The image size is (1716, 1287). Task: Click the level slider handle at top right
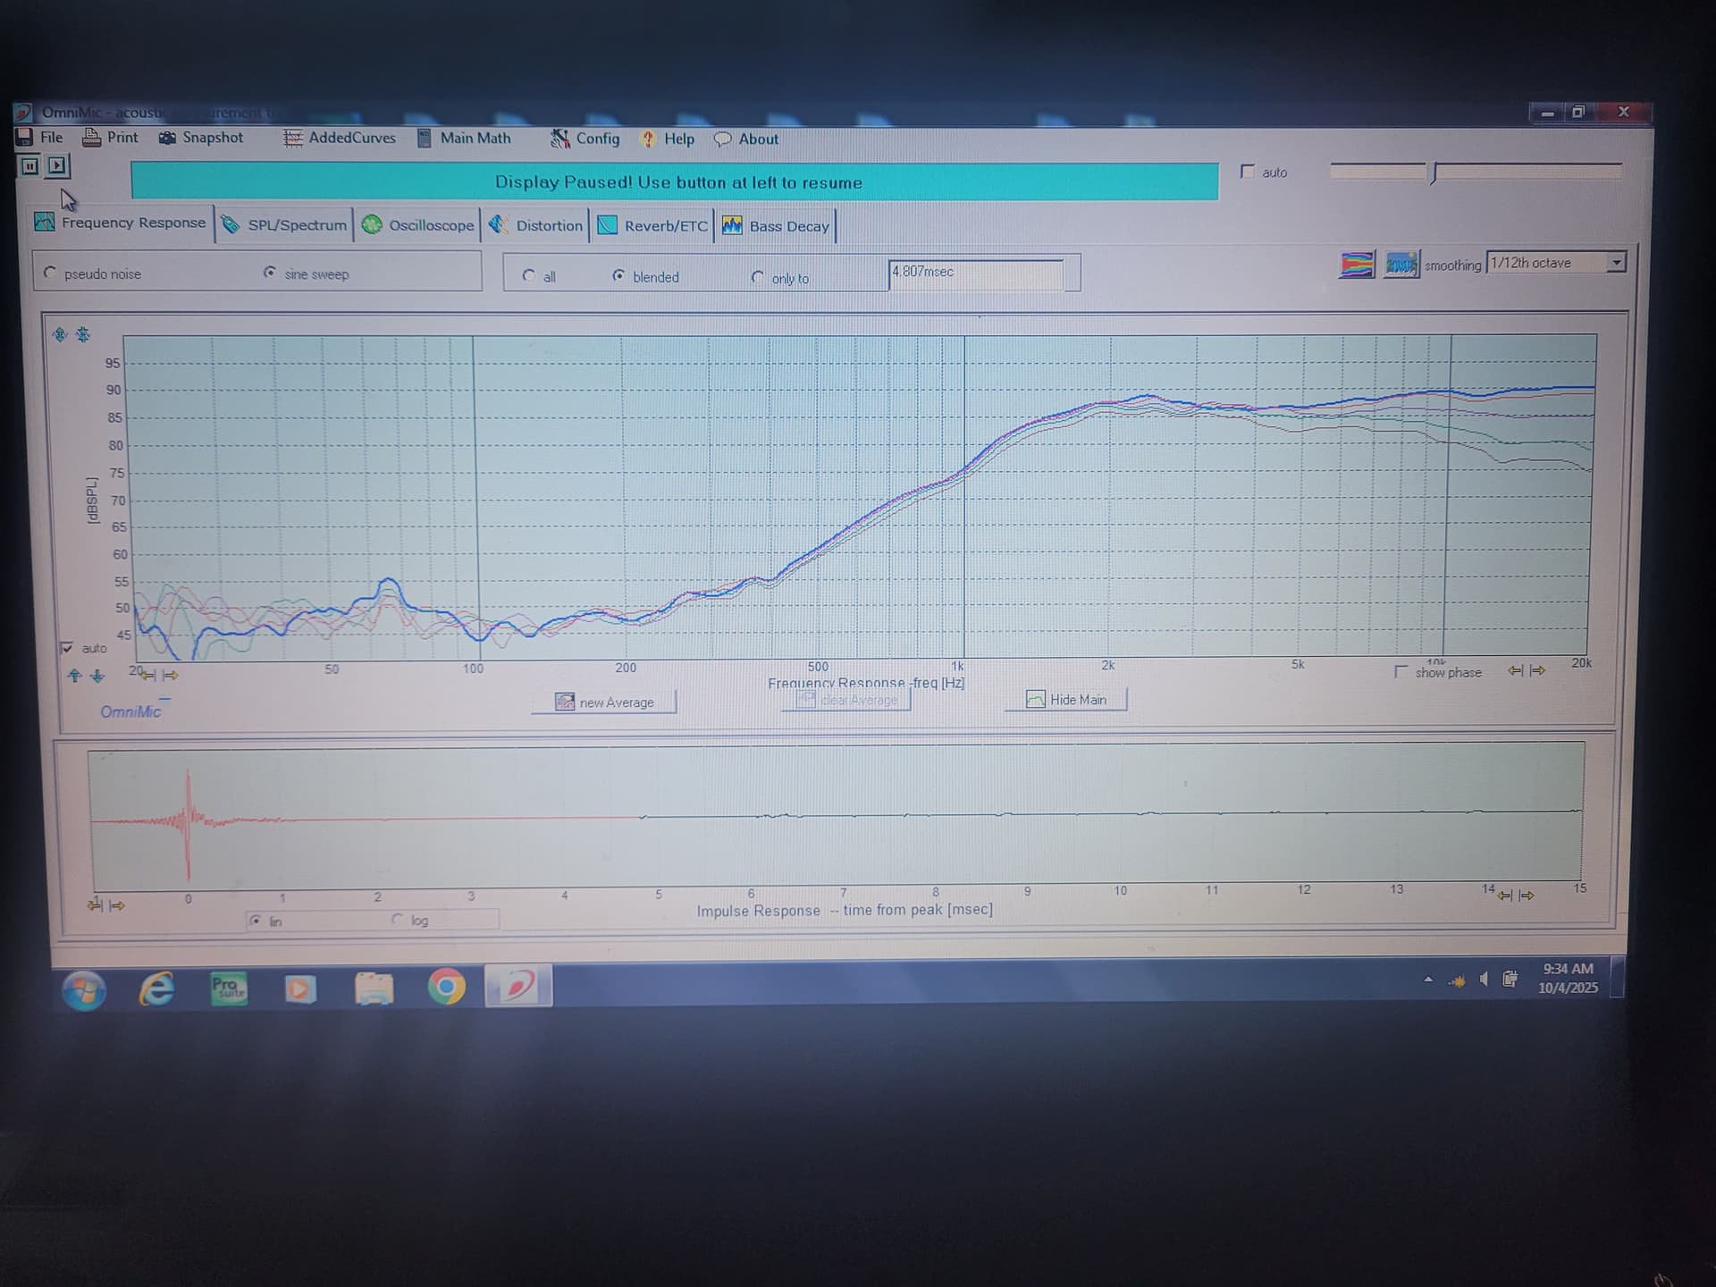click(1434, 172)
